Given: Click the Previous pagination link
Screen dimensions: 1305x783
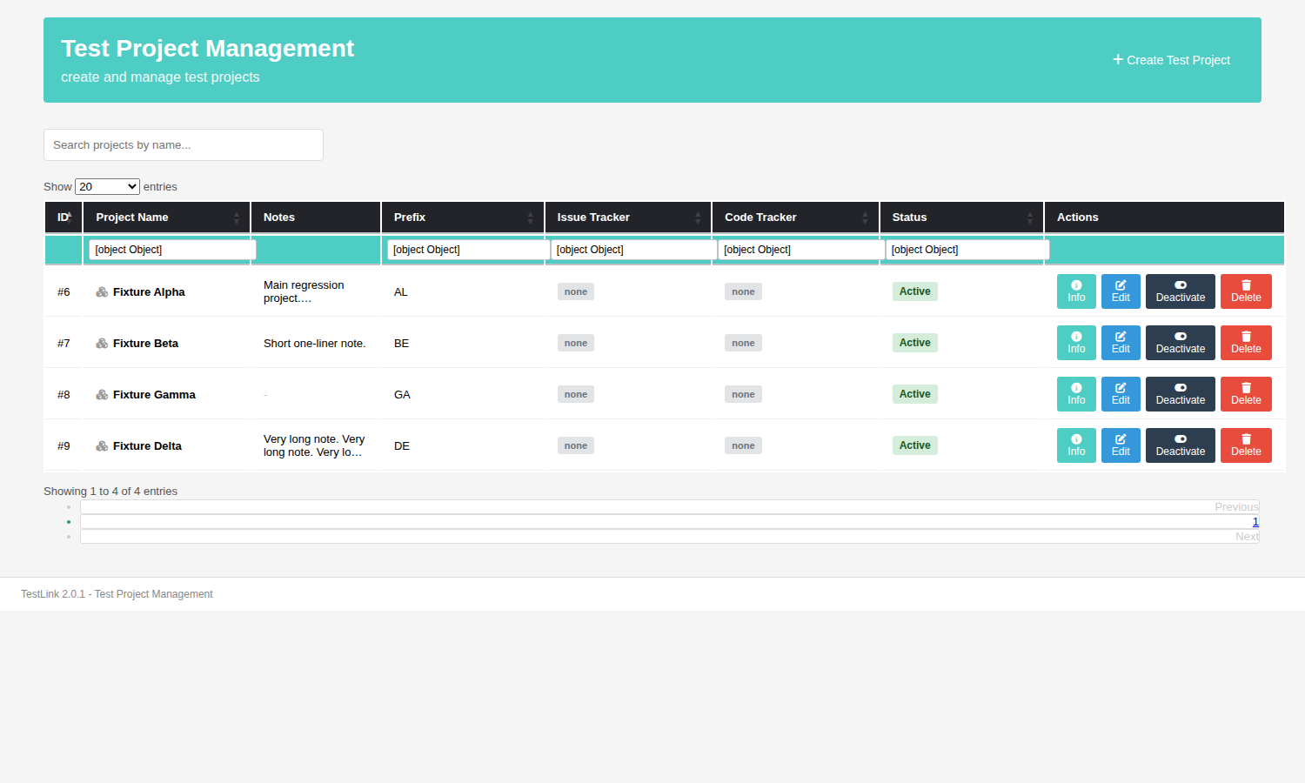Looking at the screenshot, I should point(1236,507).
